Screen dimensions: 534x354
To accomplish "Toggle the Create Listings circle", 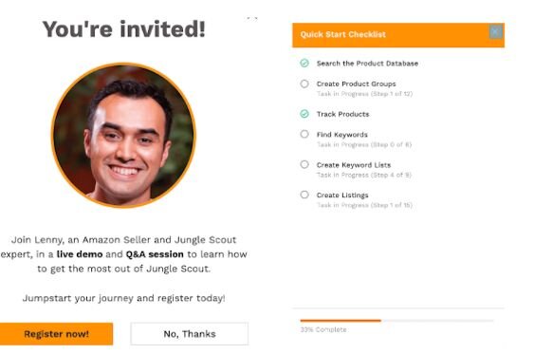I will click(x=304, y=195).
